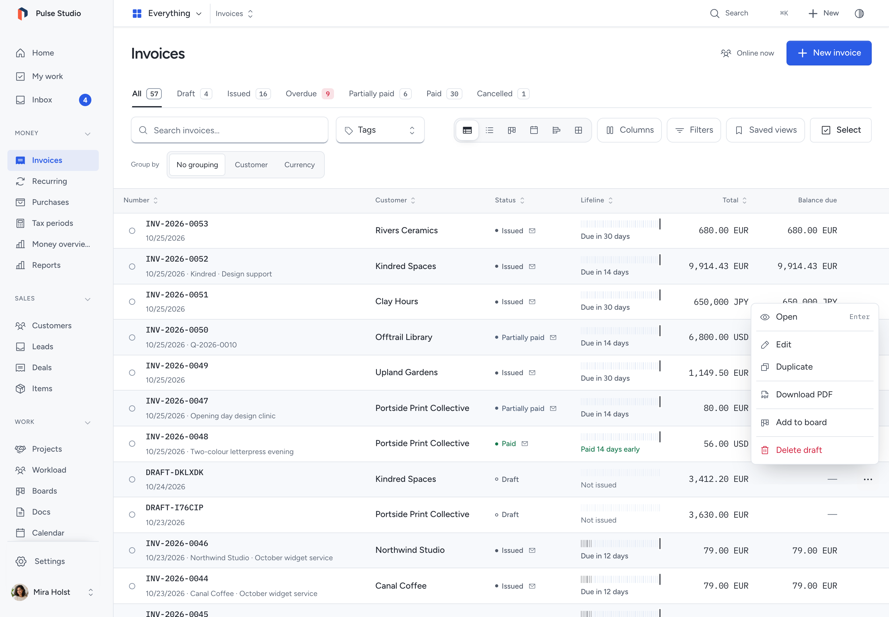Group invoices by Customer
889x617 pixels.
pos(251,165)
